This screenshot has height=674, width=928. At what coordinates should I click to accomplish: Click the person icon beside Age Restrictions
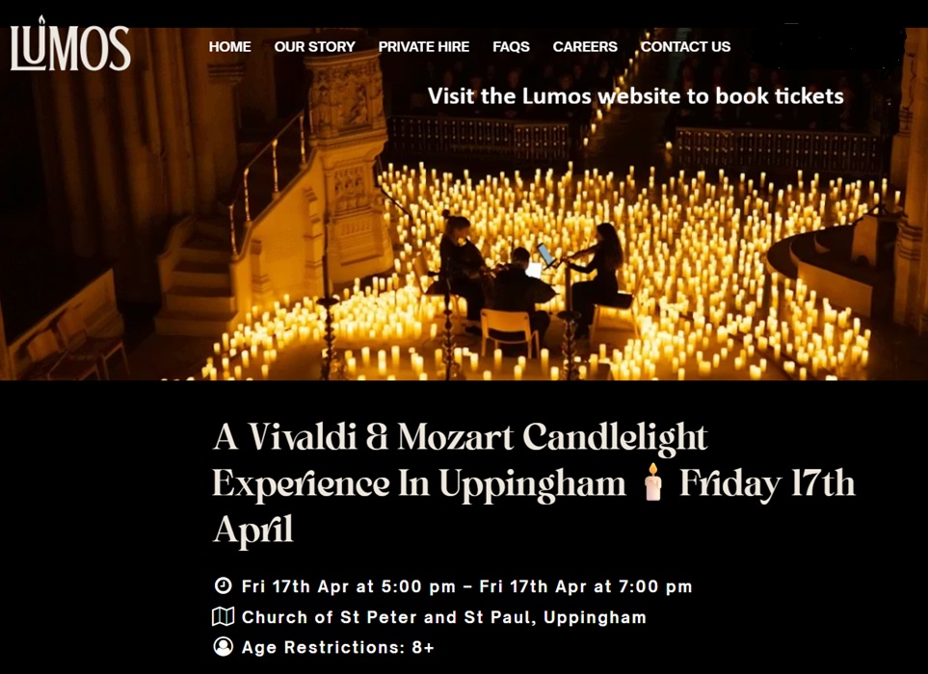(x=223, y=647)
